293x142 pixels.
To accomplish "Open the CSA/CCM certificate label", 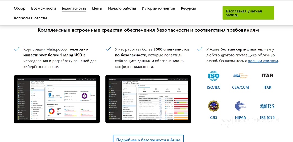I will click(x=241, y=87).
